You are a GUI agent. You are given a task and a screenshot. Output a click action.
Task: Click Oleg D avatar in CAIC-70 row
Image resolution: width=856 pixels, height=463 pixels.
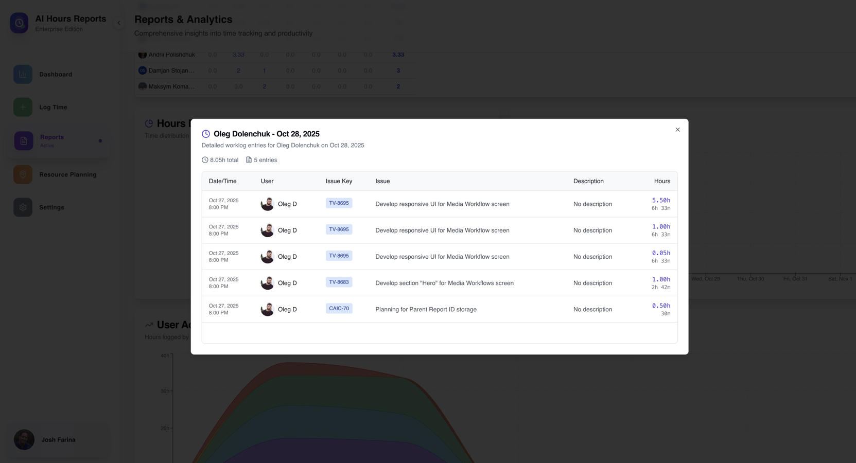pos(267,309)
